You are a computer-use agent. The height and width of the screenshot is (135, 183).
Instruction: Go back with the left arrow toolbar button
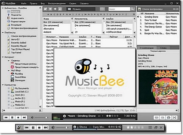50,9
